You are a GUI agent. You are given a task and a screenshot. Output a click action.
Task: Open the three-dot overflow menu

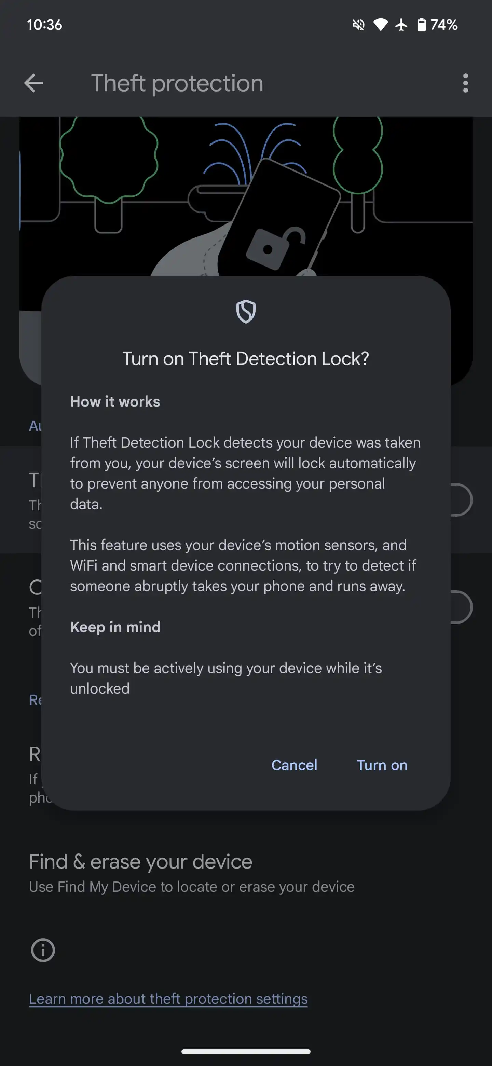coord(465,83)
